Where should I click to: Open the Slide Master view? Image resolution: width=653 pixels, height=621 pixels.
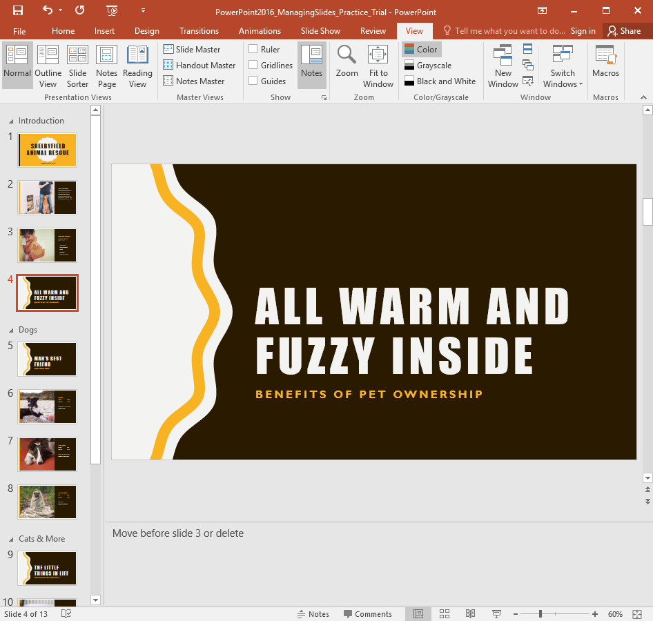click(x=199, y=49)
